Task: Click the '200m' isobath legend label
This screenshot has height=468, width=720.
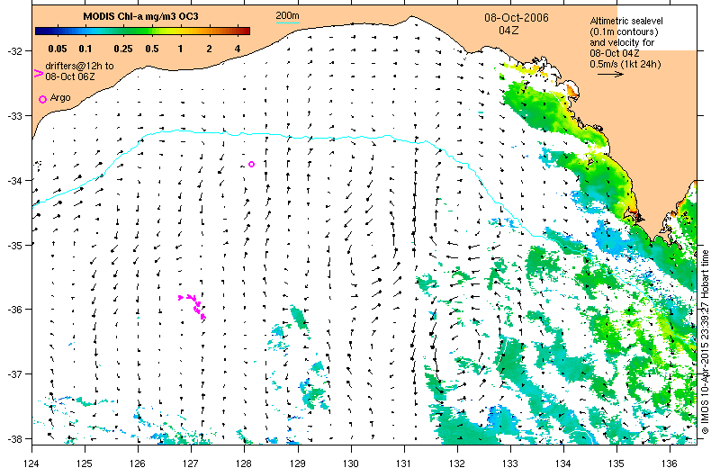Action: pos(287,15)
